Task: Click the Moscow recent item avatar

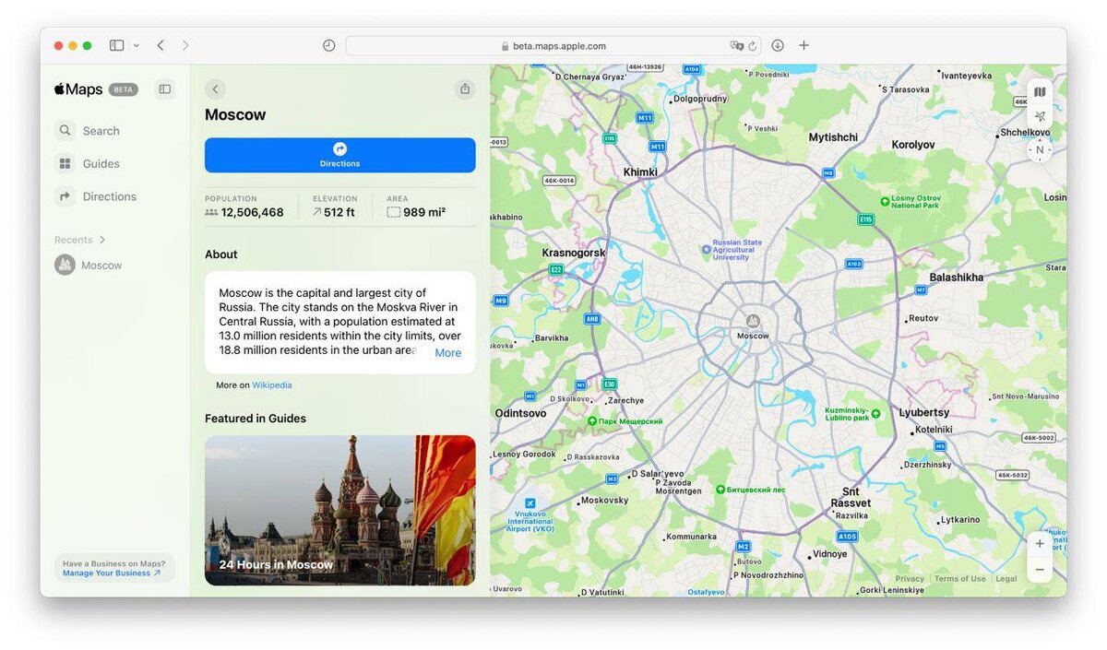Action: tap(65, 265)
